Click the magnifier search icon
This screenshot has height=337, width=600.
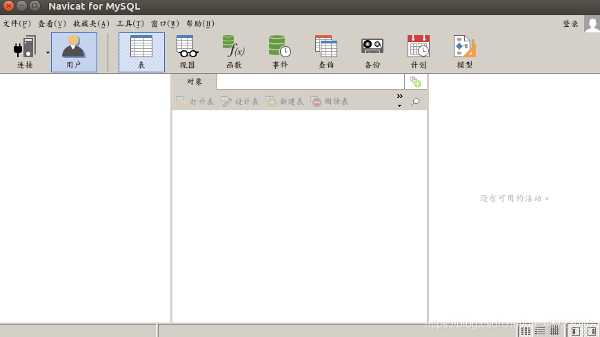coord(415,102)
